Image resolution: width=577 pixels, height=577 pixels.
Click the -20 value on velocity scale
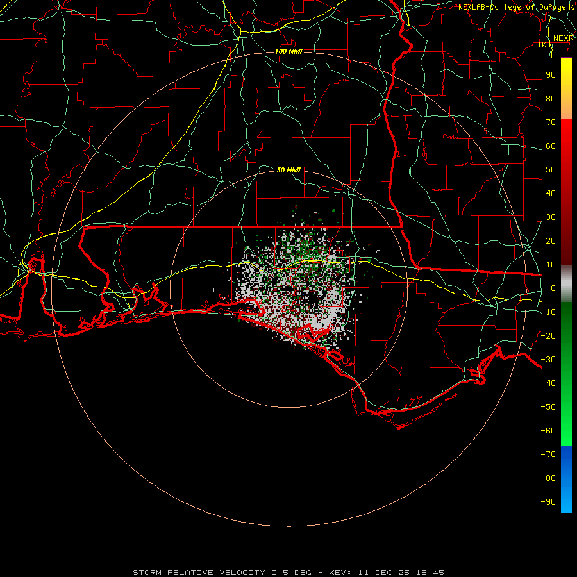tap(548, 336)
